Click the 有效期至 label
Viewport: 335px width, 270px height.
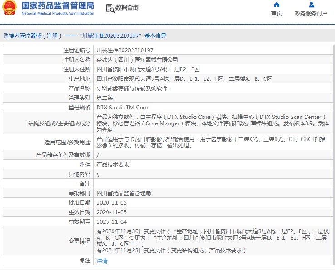pos(79,222)
